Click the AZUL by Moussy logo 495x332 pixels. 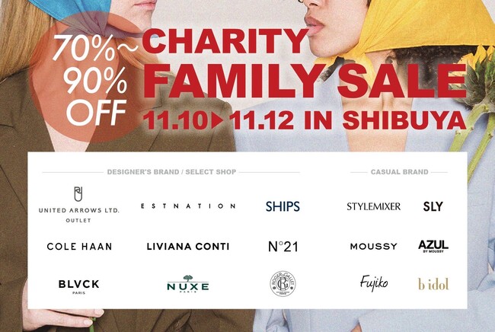(433, 246)
